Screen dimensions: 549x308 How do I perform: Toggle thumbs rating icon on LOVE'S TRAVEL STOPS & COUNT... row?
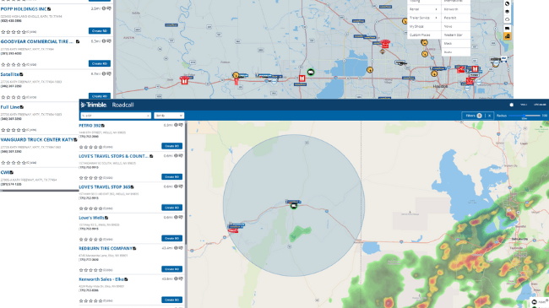181,156
